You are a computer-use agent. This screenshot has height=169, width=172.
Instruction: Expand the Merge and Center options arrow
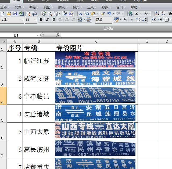point(84,20)
